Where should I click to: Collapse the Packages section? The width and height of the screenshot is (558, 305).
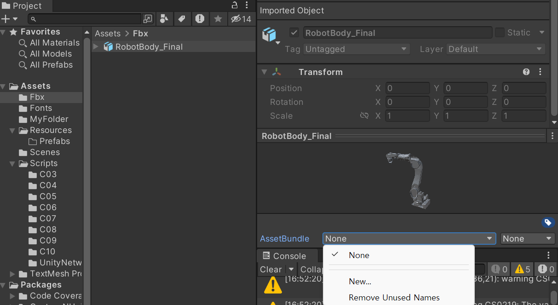pyautogui.click(x=4, y=285)
